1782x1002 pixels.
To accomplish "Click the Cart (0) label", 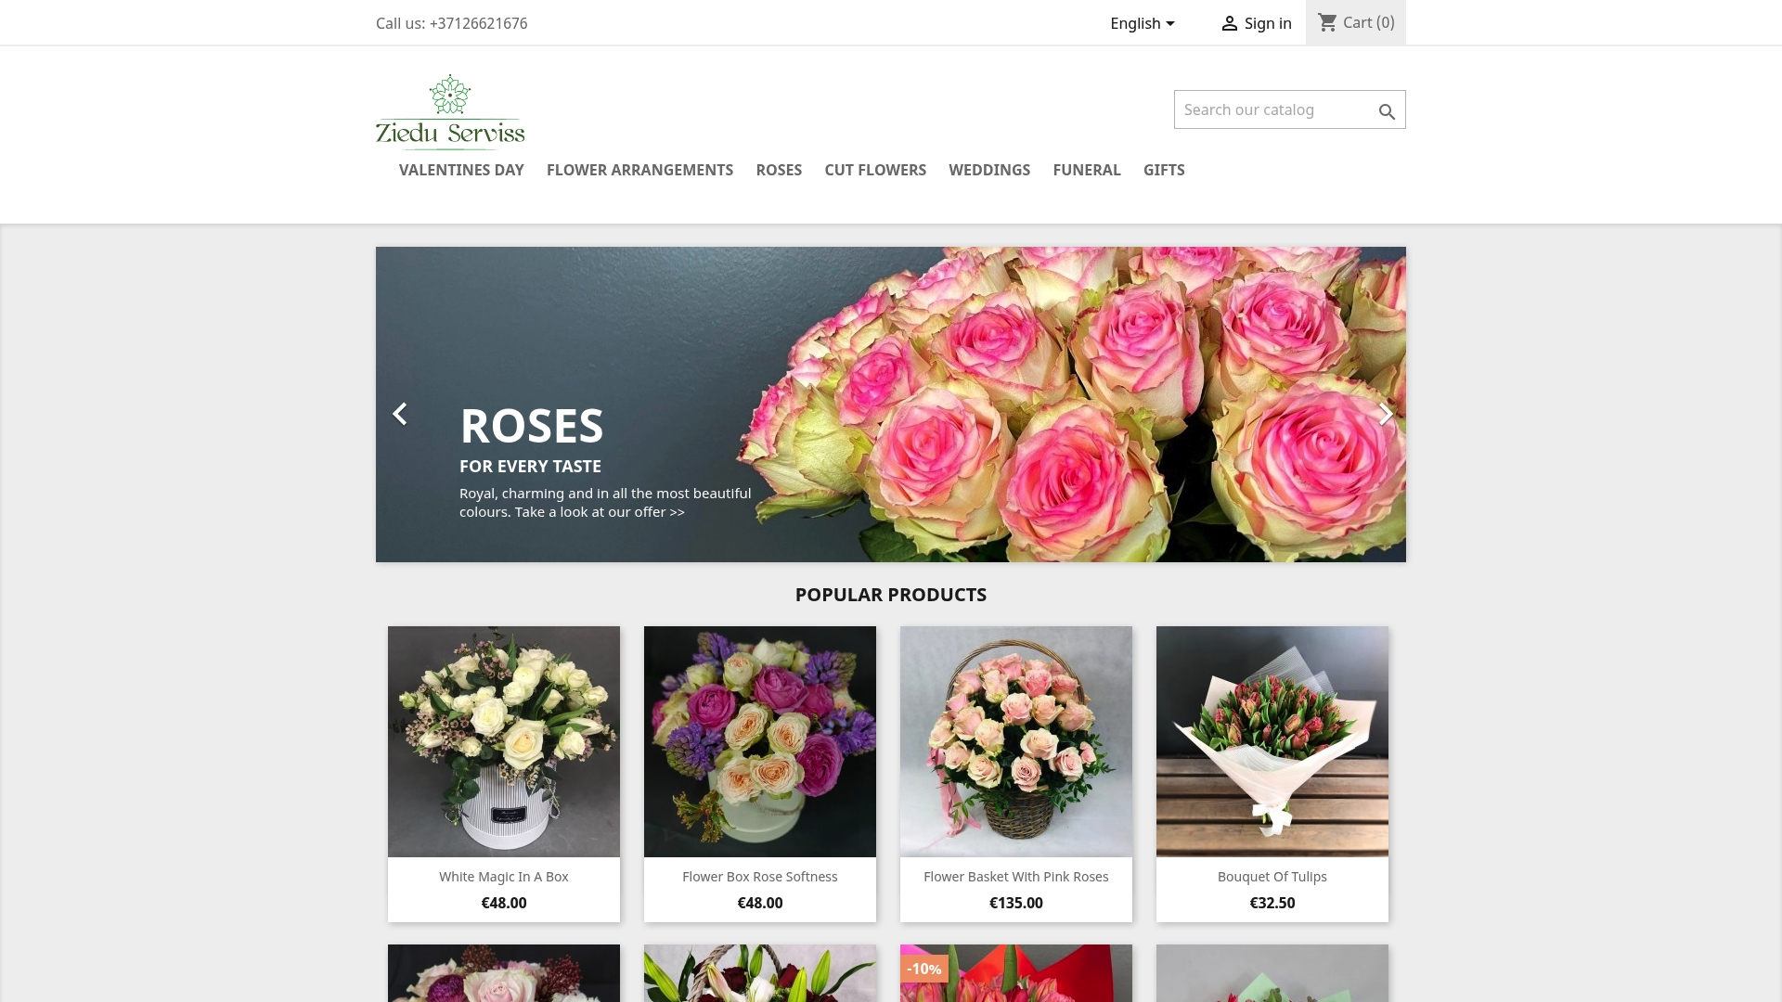I will tap(1369, 22).
